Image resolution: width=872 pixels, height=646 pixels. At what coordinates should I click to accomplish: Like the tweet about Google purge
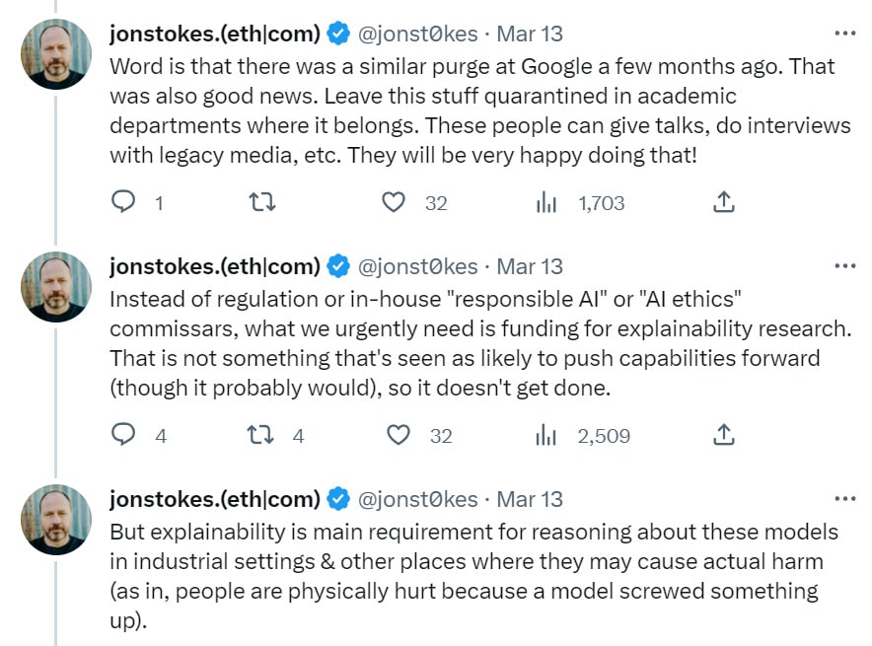coord(394,202)
